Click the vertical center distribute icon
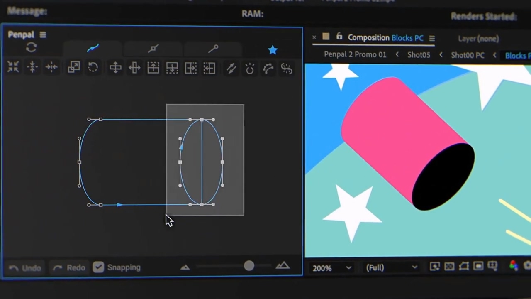Image resolution: width=531 pixels, height=299 pixels. (32, 68)
